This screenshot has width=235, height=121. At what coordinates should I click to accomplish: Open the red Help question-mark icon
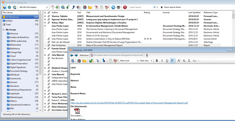125,7
